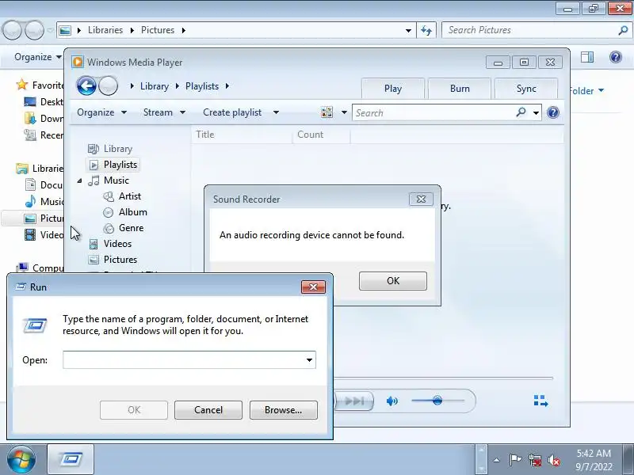Select the Genre icon under Music

(109, 228)
